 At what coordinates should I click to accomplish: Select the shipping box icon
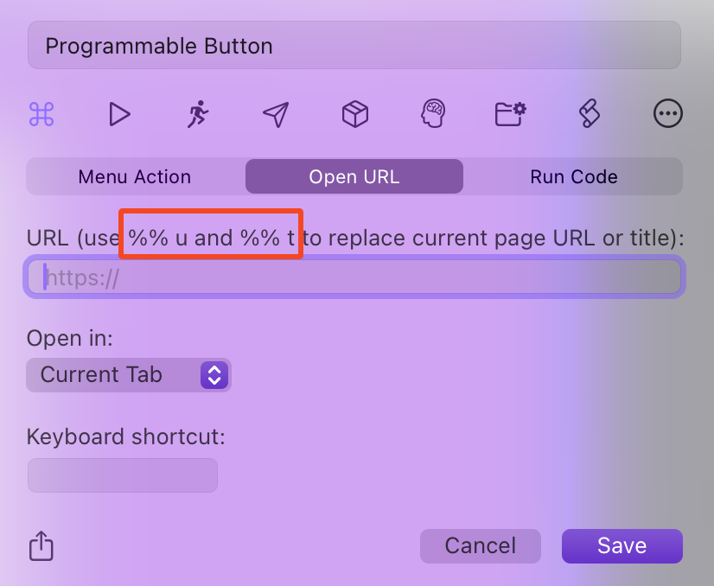[355, 114]
